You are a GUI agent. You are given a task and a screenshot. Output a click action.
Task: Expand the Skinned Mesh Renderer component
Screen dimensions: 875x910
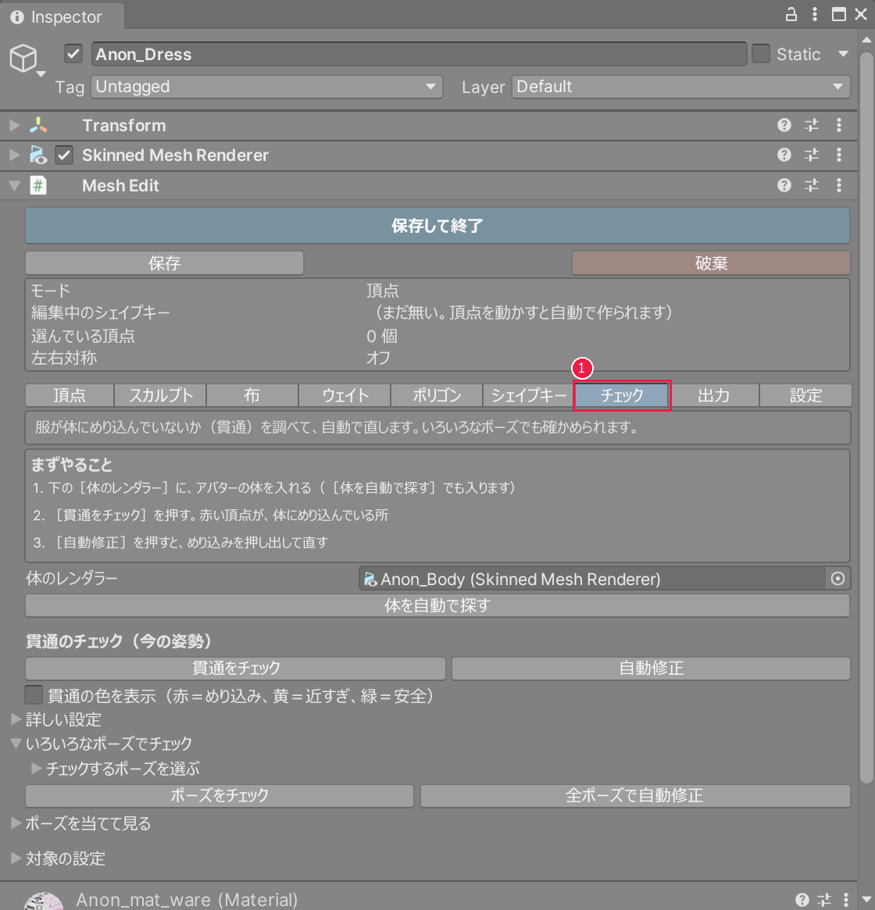tap(15, 155)
